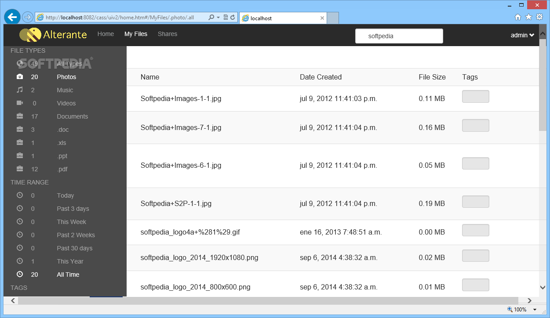
Task: Open file Softpedia+S2P-1-1.jpg
Action: 176,204
